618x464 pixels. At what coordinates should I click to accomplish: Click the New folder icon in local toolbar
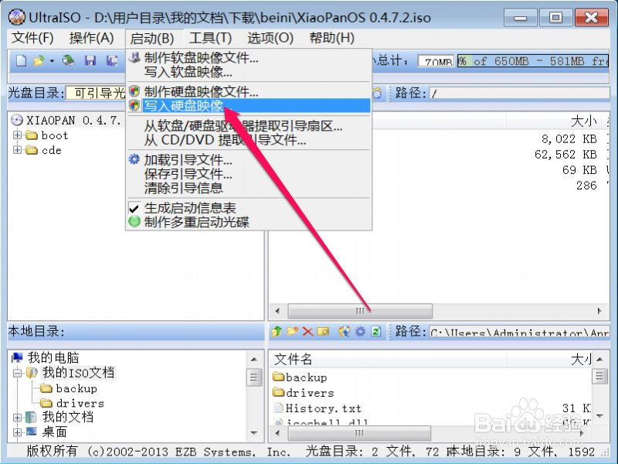[293, 332]
